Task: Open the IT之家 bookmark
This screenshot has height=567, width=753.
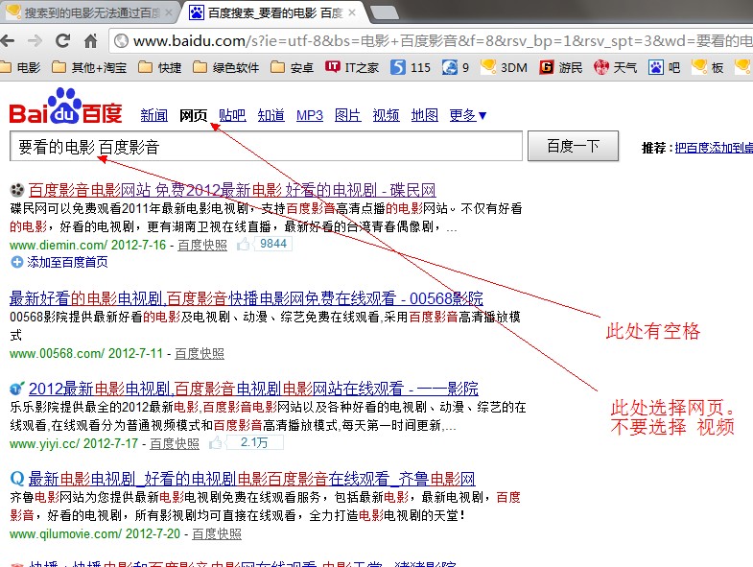Action: pyautogui.click(x=352, y=67)
